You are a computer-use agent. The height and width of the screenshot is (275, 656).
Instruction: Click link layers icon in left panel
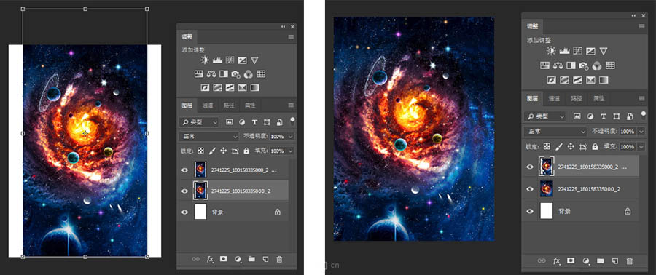[196, 259]
